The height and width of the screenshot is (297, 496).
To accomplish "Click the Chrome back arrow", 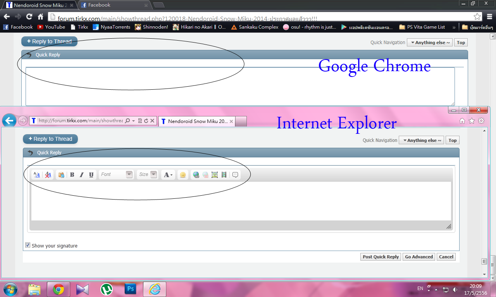I will point(7,17).
